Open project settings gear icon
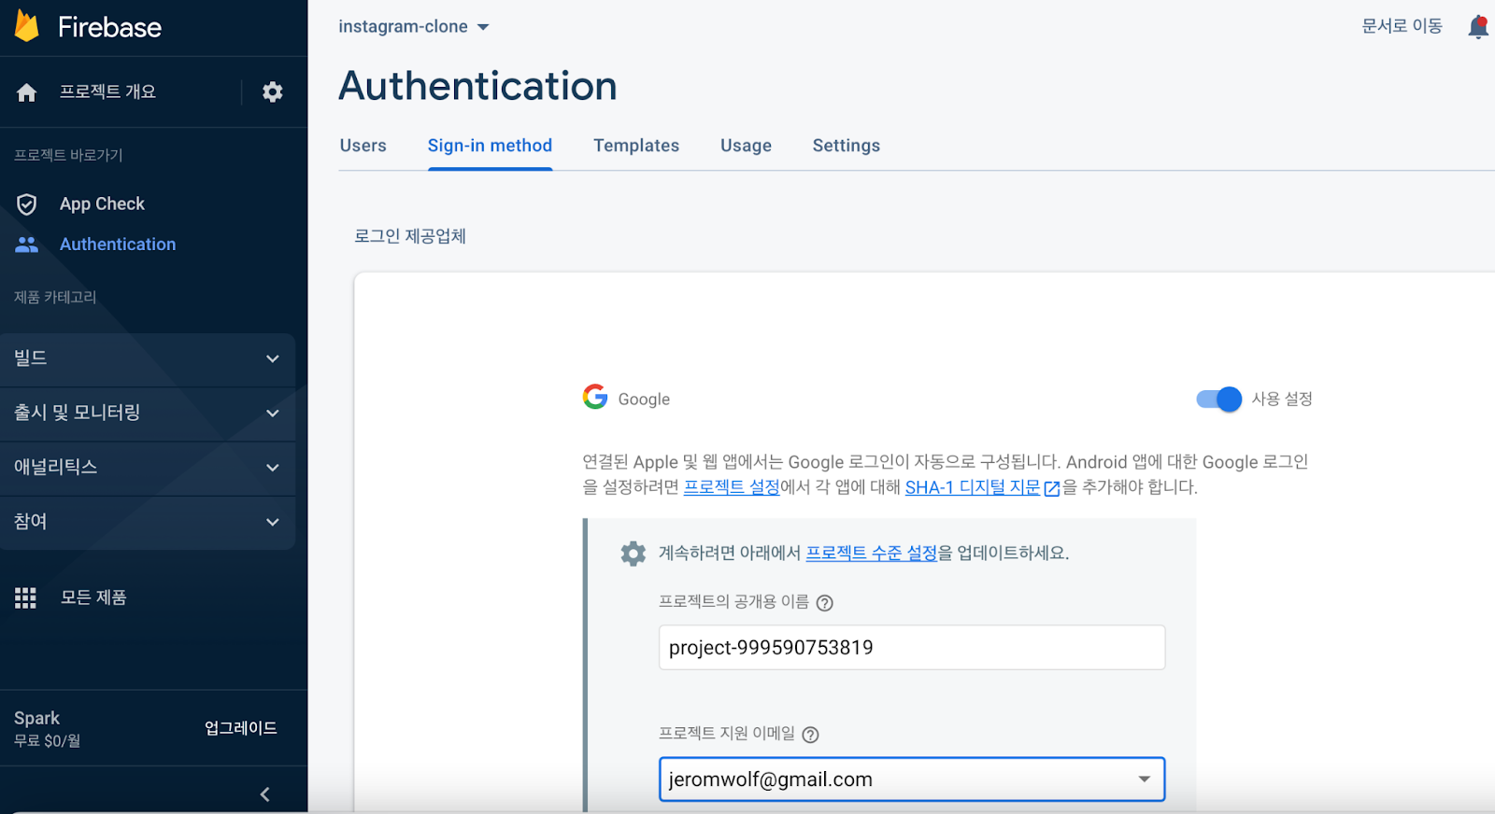The width and height of the screenshot is (1495, 814). click(272, 91)
